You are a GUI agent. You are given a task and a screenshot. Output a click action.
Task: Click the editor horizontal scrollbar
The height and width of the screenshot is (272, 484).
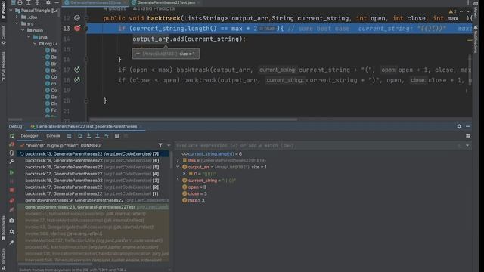pyautogui.click(x=194, y=119)
